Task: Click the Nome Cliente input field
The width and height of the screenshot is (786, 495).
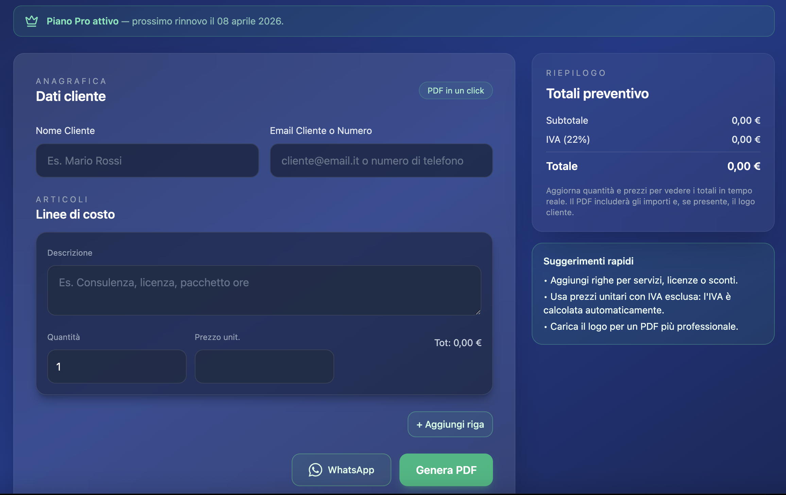Action: click(x=147, y=160)
